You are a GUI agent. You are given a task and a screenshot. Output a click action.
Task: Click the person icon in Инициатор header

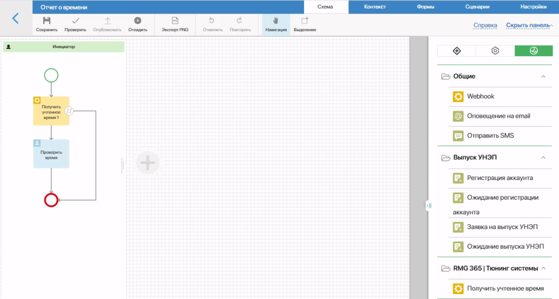[x=9, y=47]
